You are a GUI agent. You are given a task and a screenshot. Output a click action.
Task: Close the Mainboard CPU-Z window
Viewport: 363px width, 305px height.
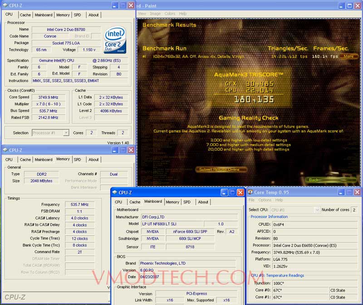click(240, 193)
